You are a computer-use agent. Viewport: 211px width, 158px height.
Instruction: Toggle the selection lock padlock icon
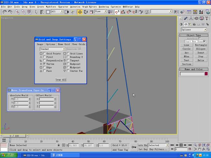pyautogui.click(x=58, y=145)
